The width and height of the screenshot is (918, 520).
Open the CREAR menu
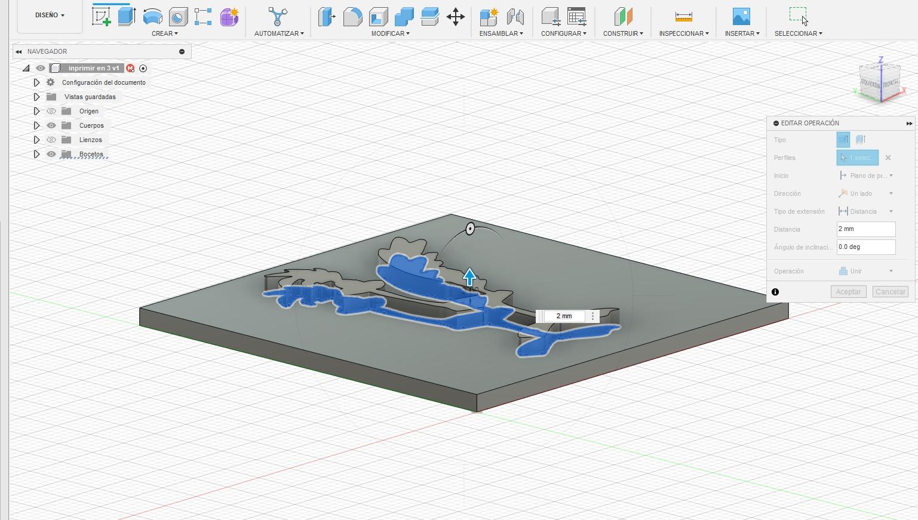[x=164, y=33]
